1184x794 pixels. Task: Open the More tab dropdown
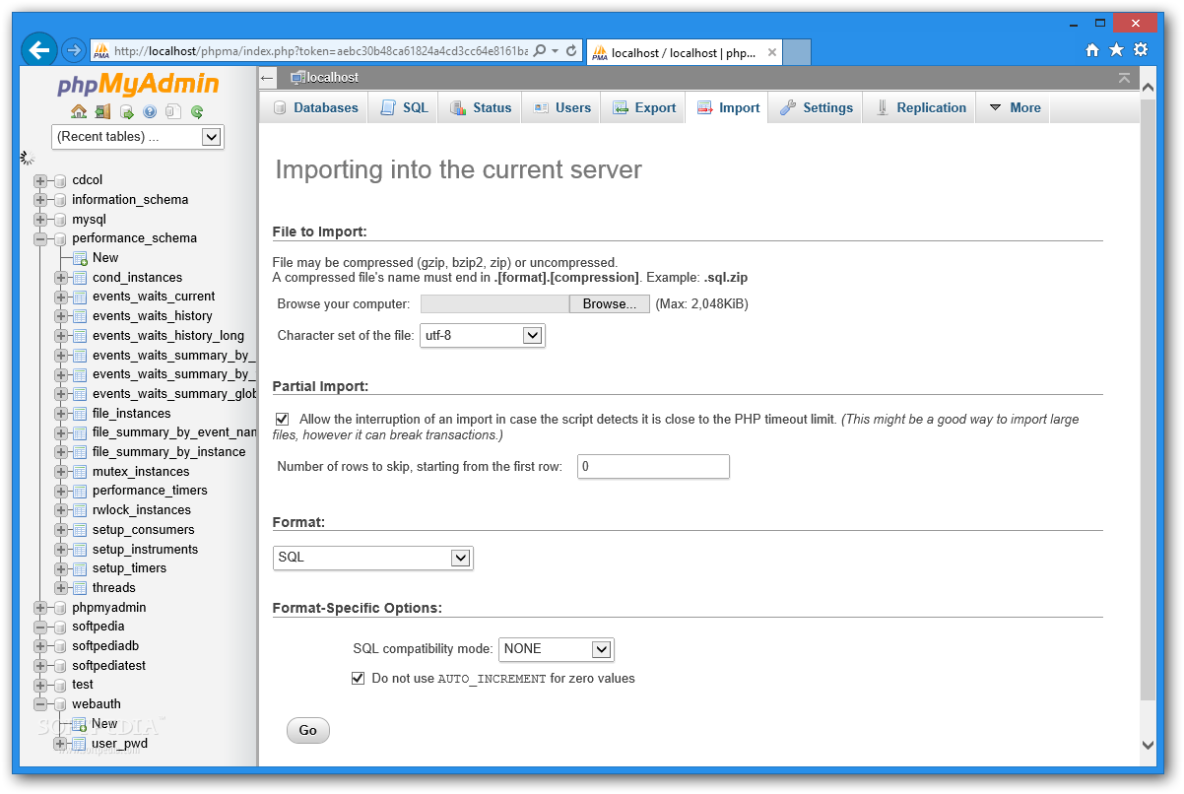(1014, 107)
